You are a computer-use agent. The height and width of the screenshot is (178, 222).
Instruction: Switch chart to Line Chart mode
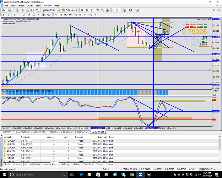(92, 10)
